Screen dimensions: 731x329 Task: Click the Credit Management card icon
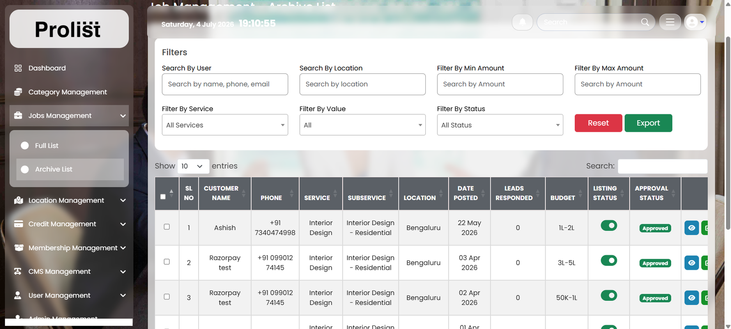[x=18, y=224]
